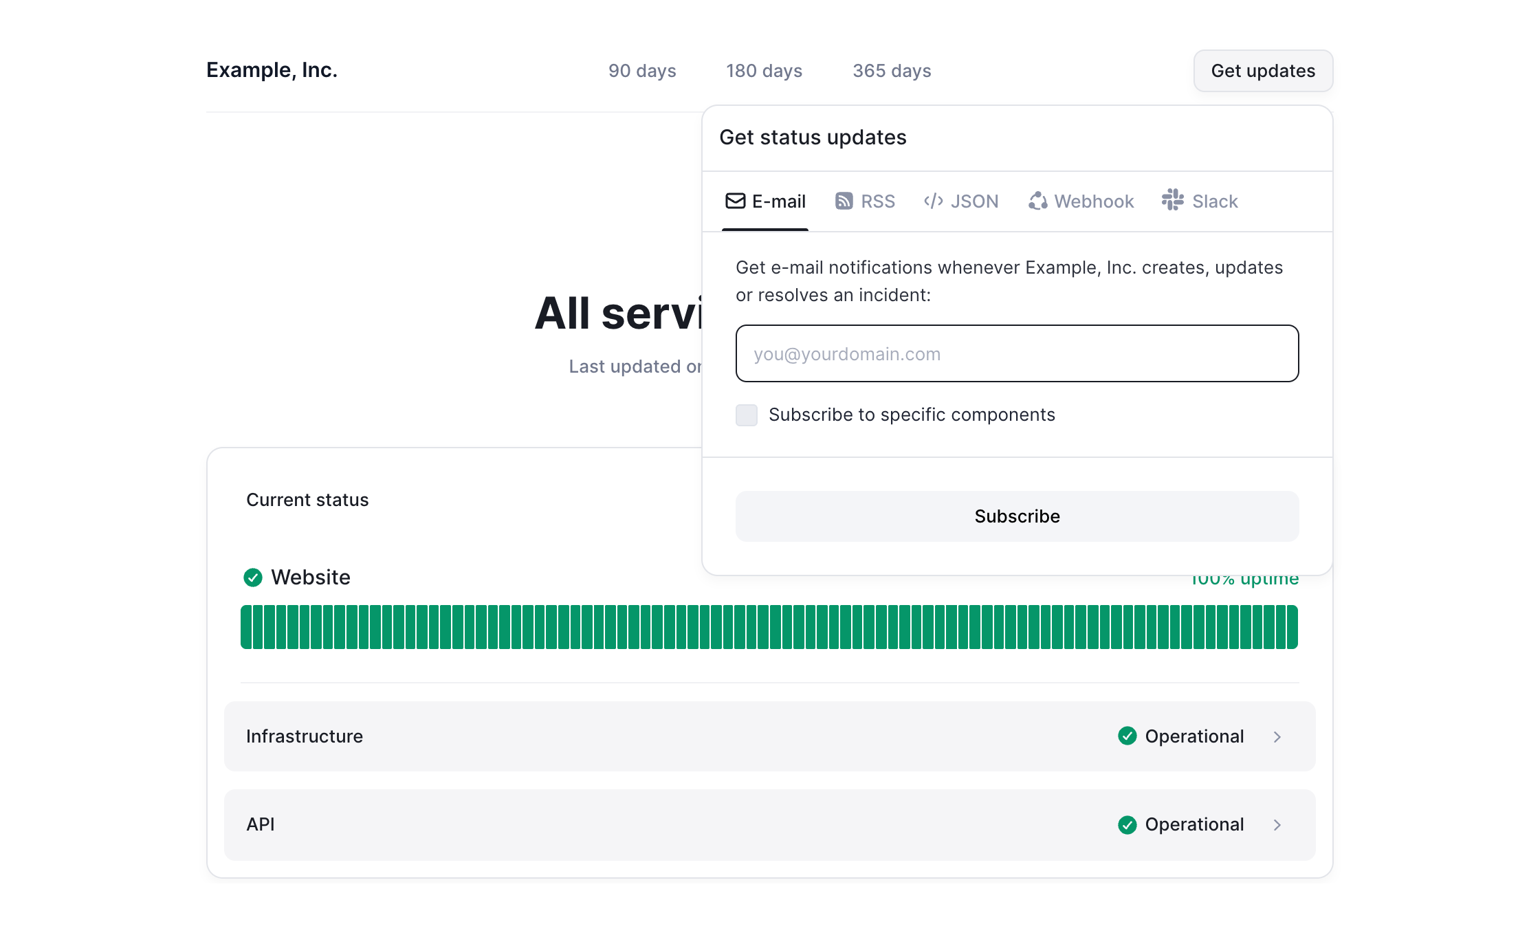Show the 90 days view
This screenshot has width=1540, height=933.
642,71
